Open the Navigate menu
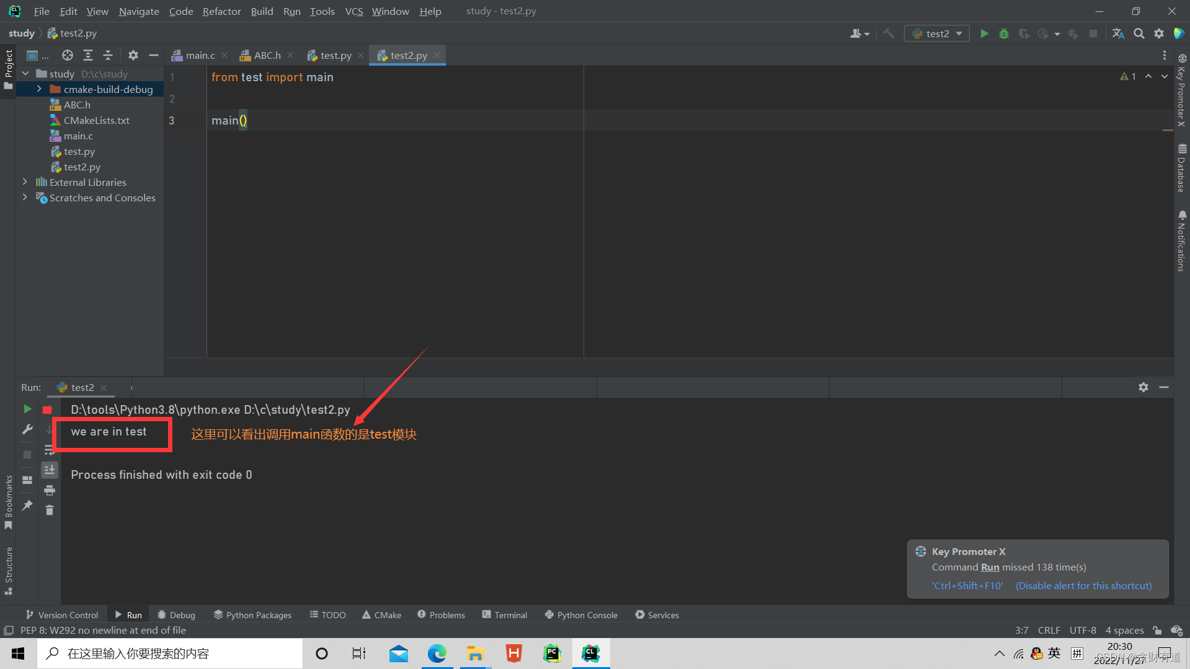Viewport: 1190px width, 669px height. pyautogui.click(x=139, y=11)
